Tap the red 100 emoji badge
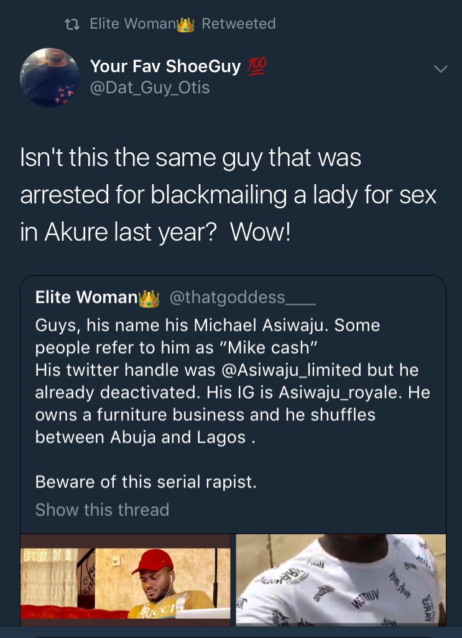Screen dimensions: 462x638 point(257,65)
